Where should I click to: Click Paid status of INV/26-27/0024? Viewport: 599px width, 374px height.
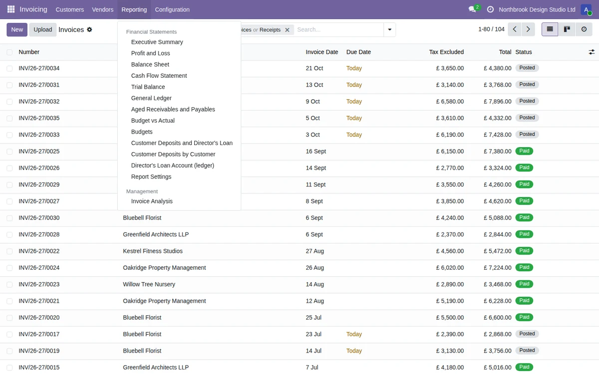pos(524,267)
